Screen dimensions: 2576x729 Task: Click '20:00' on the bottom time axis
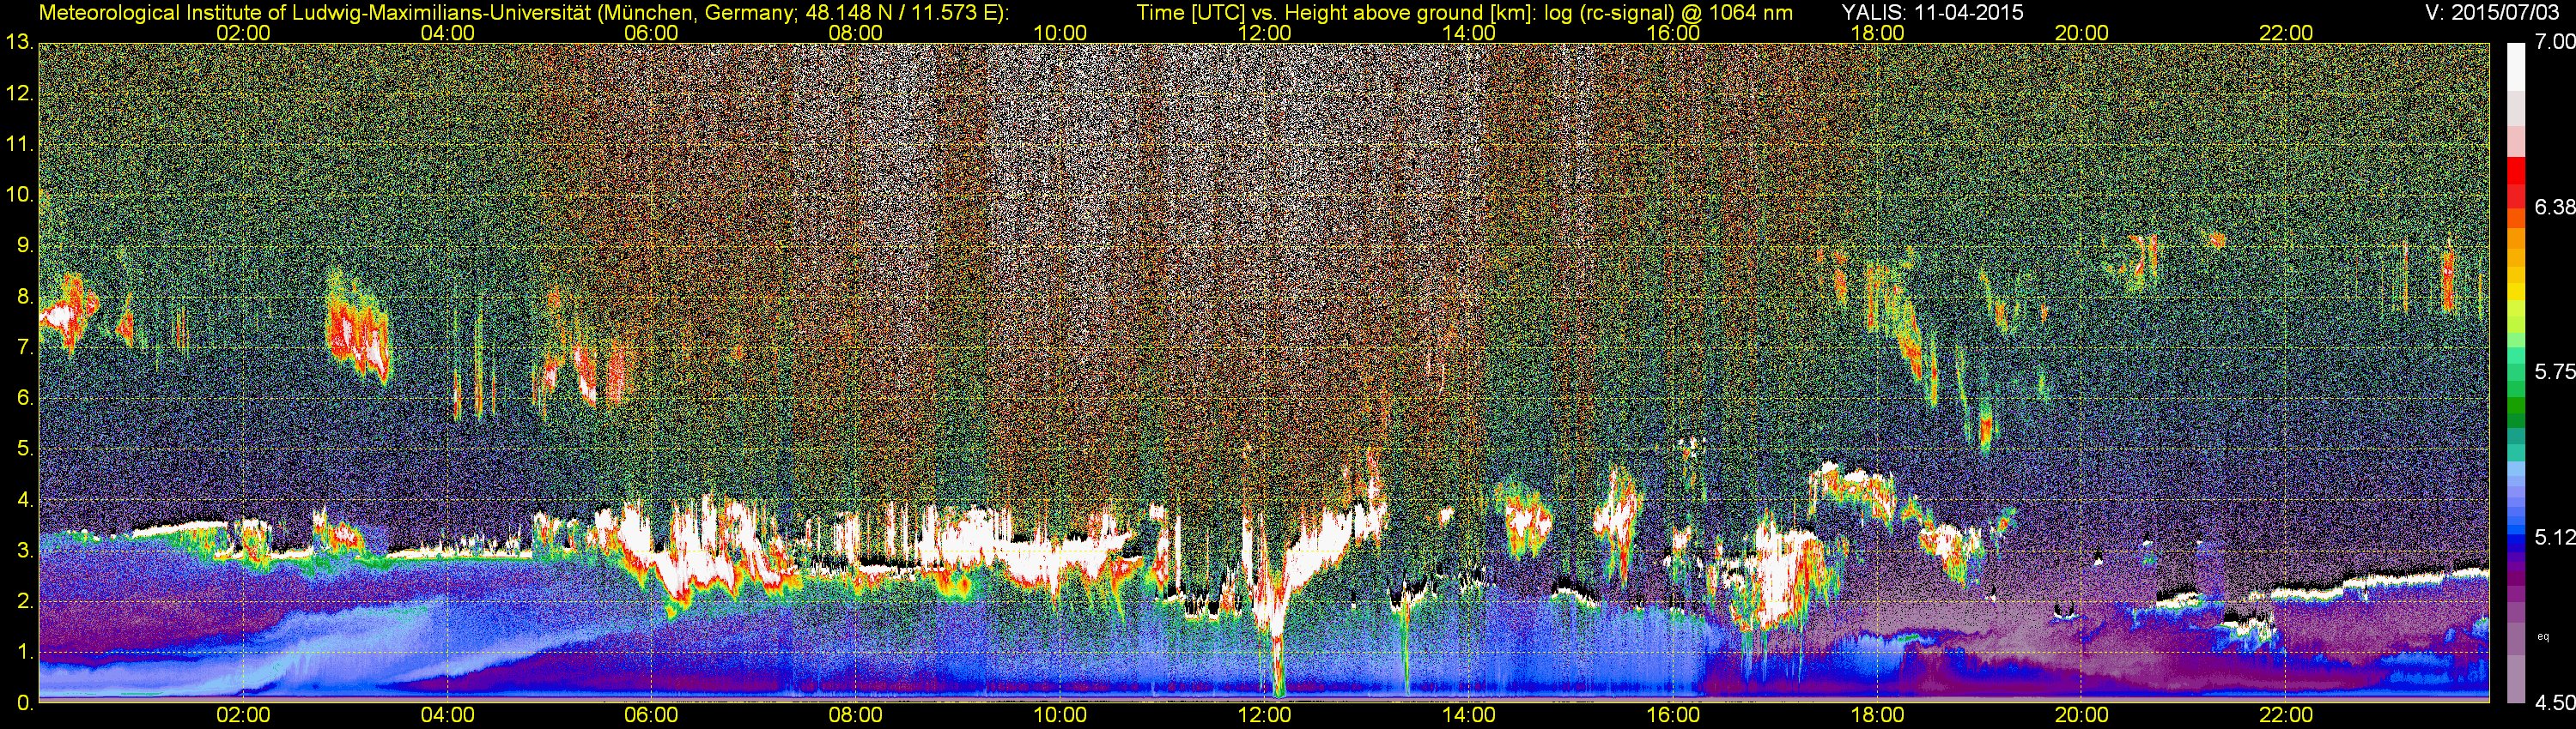point(2082,715)
